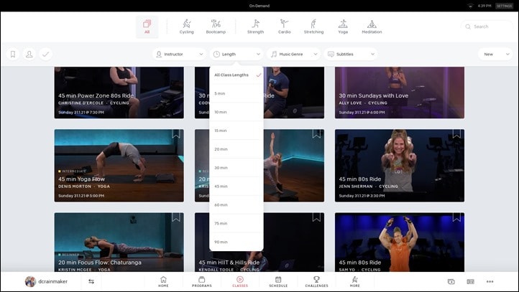
Task: Select the Cardio category icon
Action: tap(285, 27)
